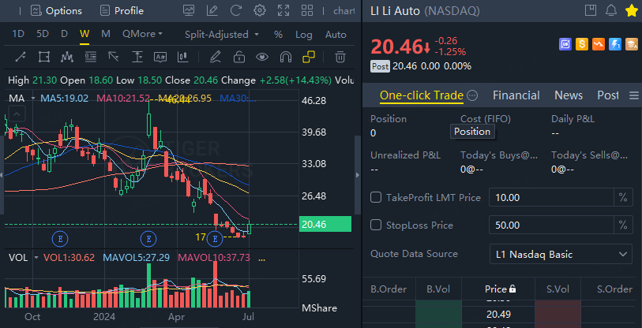
Task: Toggle the percent scale option
Action: click(x=279, y=35)
